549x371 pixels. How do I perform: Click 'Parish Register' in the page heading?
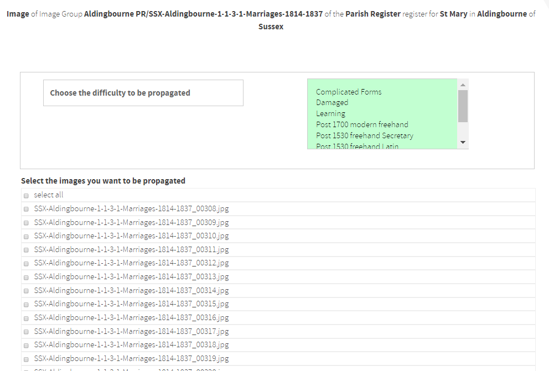tap(373, 14)
